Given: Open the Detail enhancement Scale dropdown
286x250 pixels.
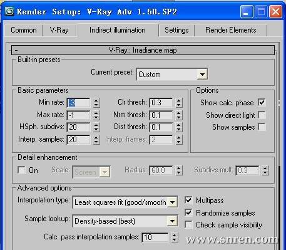Looking at the screenshot, I should click(91, 172).
